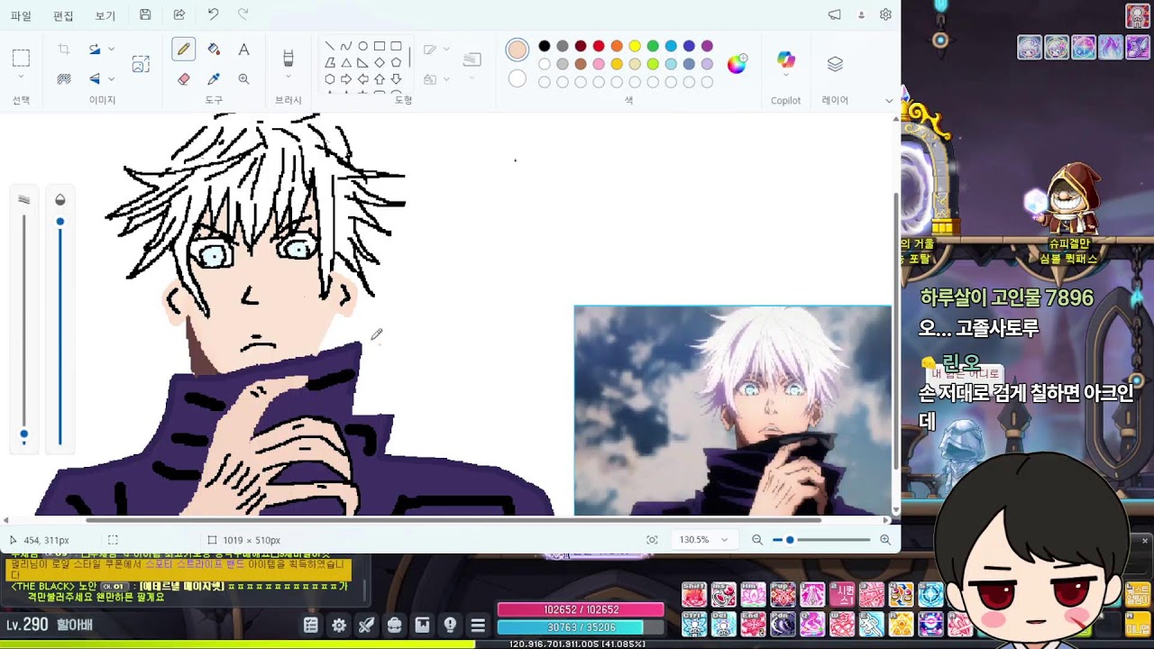Click the brush tool button
The width and height of the screenshot is (1154, 649).
pos(288,58)
